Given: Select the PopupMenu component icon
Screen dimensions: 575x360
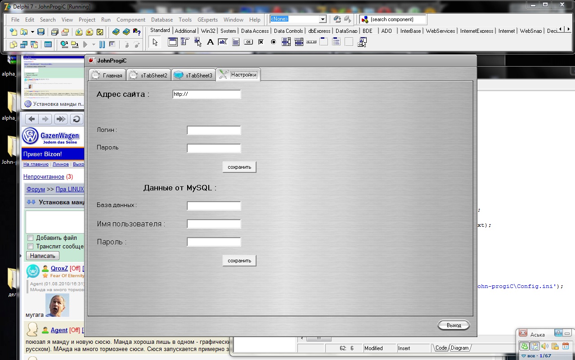Looking at the screenshot, I should [198, 42].
